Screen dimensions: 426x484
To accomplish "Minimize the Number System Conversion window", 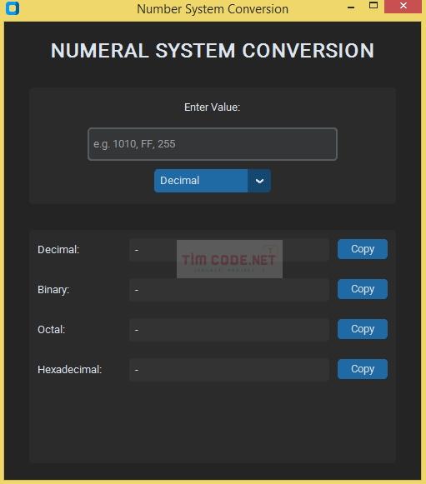I will pyautogui.click(x=351, y=7).
